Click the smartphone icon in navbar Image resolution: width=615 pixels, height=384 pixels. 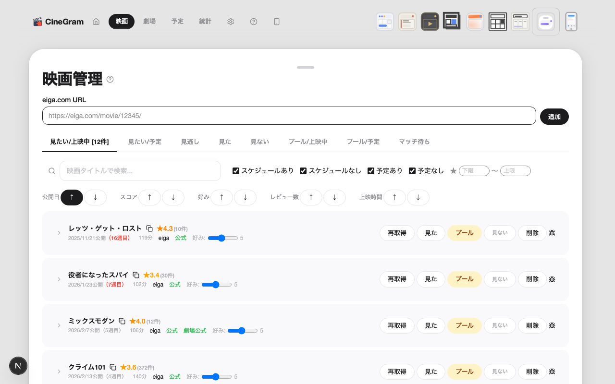coord(277,22)
